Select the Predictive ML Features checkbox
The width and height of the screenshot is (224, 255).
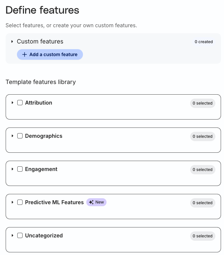[x=20, y=202]
